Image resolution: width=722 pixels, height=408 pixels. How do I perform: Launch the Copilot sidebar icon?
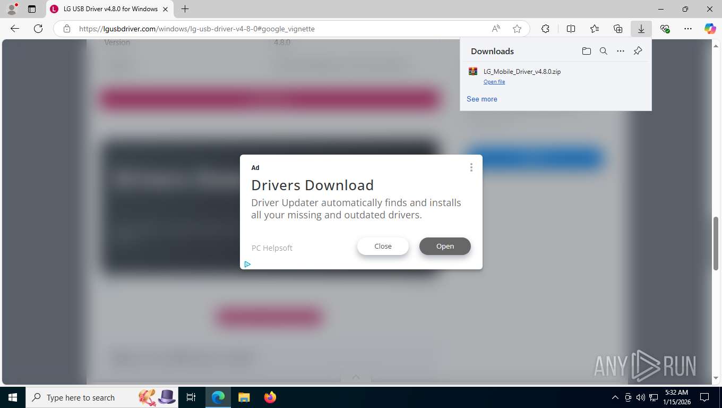tap(710, 29)
